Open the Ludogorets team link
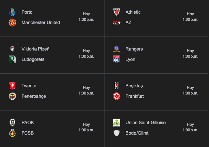Image resolution: width=209 pixels, height=147 pixels. click(33, 60)
